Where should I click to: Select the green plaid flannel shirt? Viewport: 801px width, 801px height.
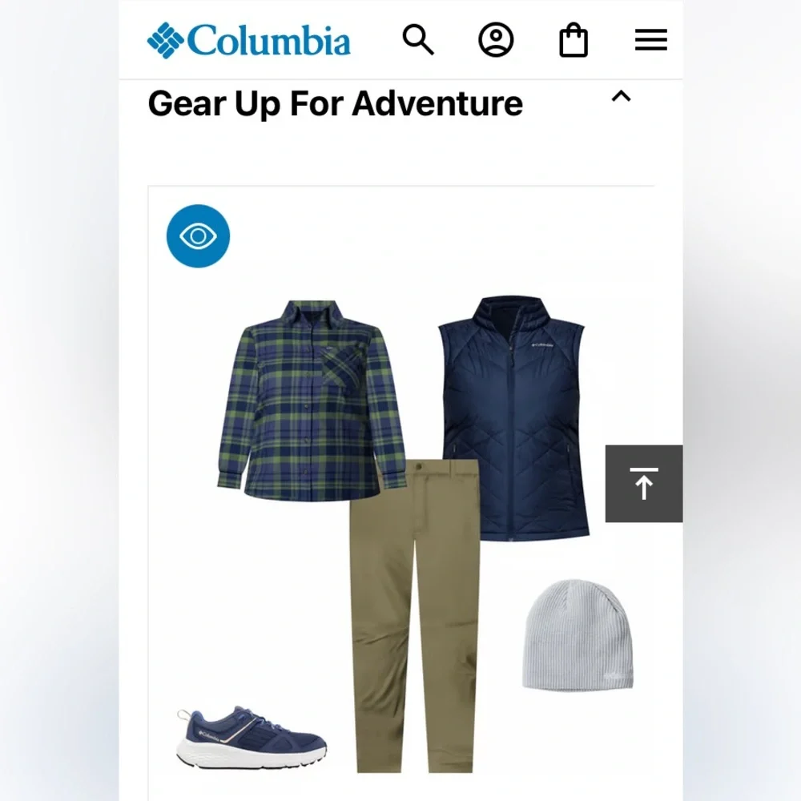[x=312, y=400]
